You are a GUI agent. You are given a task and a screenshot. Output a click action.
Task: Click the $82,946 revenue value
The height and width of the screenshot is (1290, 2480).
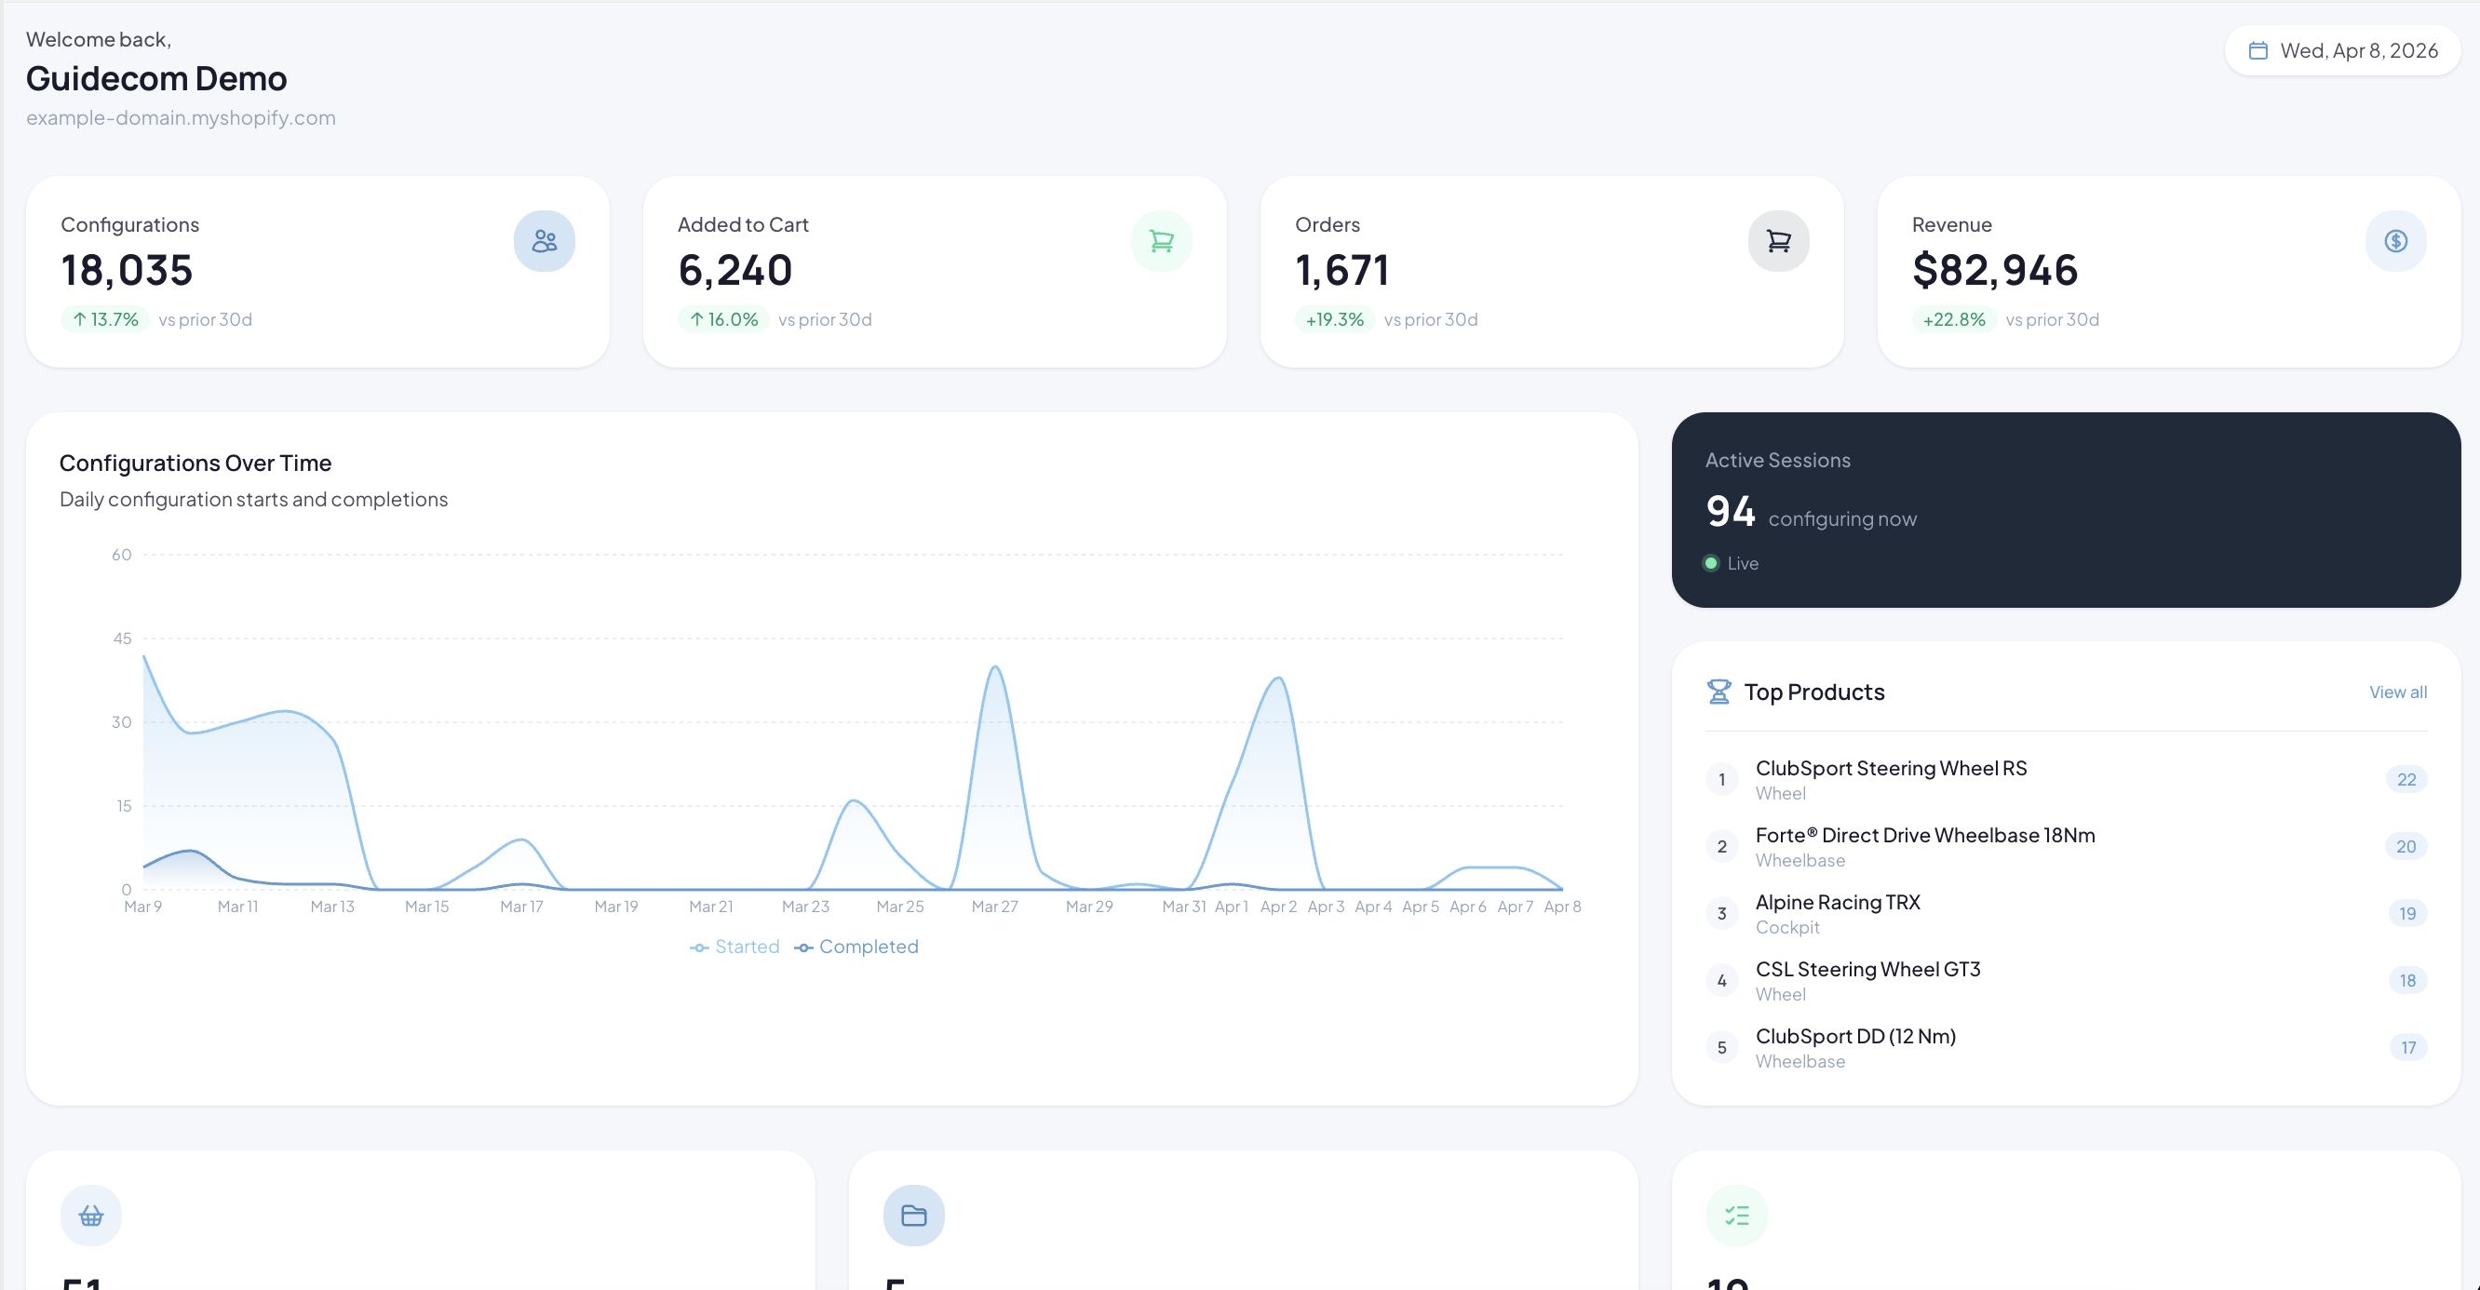coord(1995,271)
